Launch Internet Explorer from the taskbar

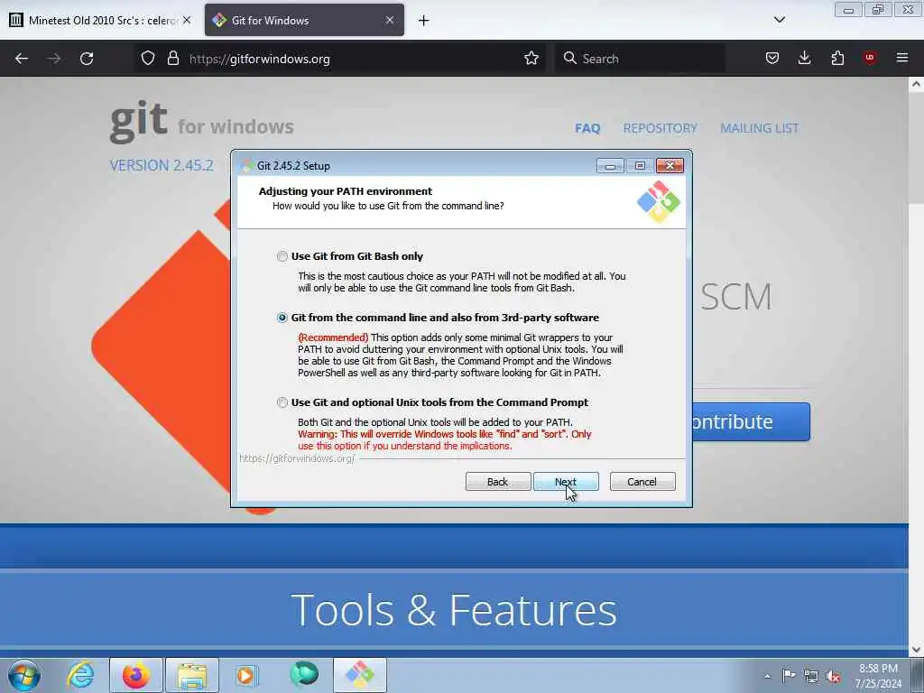[80, 675]
